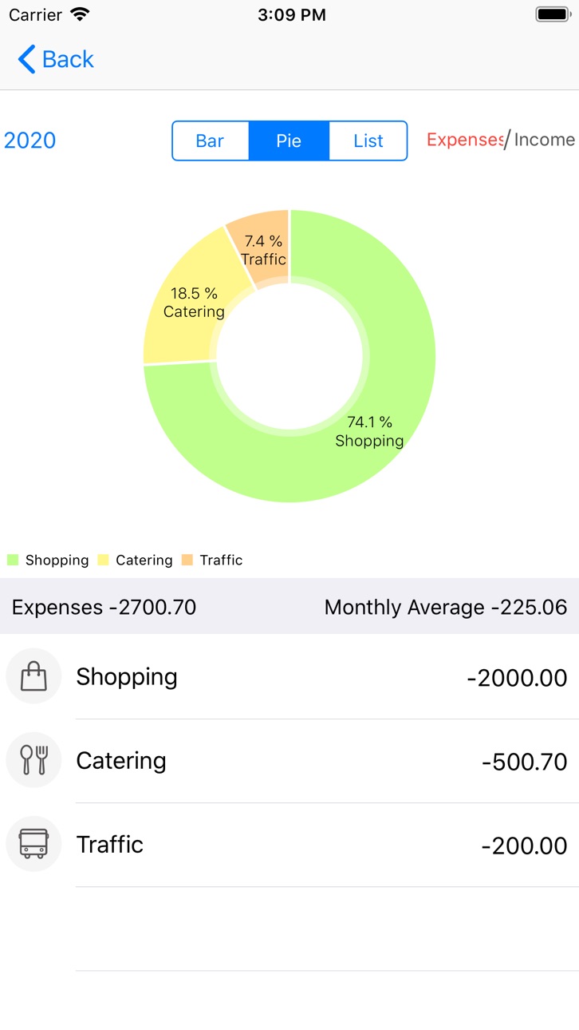This screenshot has width=579, height=1030.
Task: Click yellow Catering legend swatch
Action: coord(103,560)
